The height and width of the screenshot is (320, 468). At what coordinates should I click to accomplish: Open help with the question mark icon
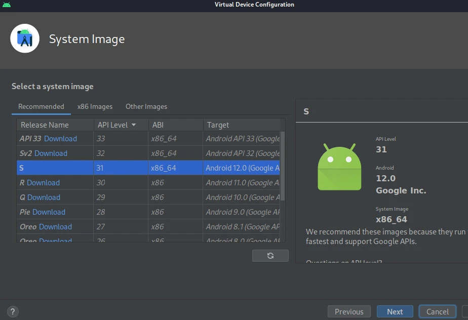click(13, 311)
